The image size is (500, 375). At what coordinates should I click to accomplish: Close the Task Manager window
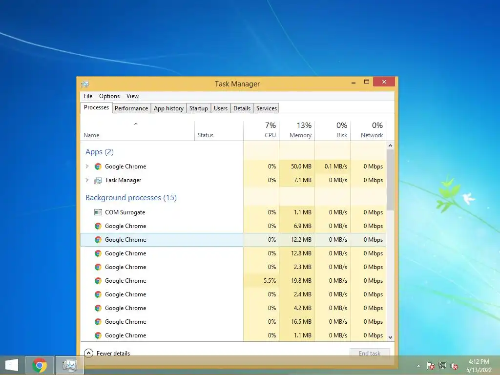384,82
